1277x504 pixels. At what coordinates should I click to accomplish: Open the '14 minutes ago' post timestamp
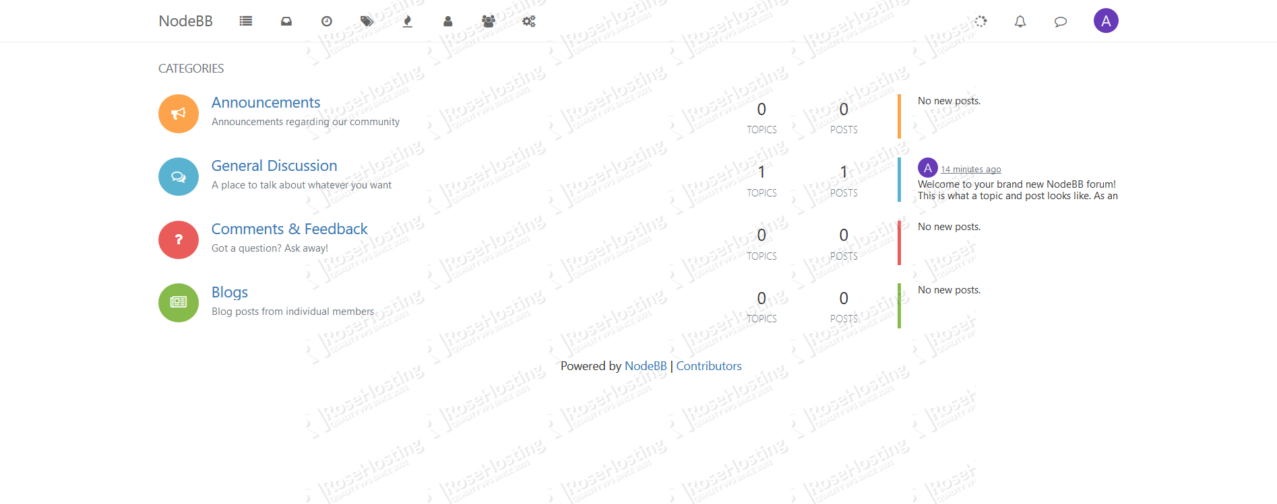pyautogui.click(x=971, y=169)
